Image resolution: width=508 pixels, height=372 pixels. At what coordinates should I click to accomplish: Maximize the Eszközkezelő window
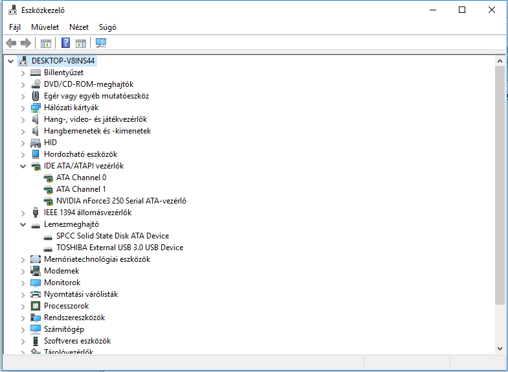coord(462,10)
